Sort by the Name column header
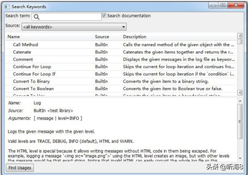This screenshot has height=175, width=248. [49, 37]
